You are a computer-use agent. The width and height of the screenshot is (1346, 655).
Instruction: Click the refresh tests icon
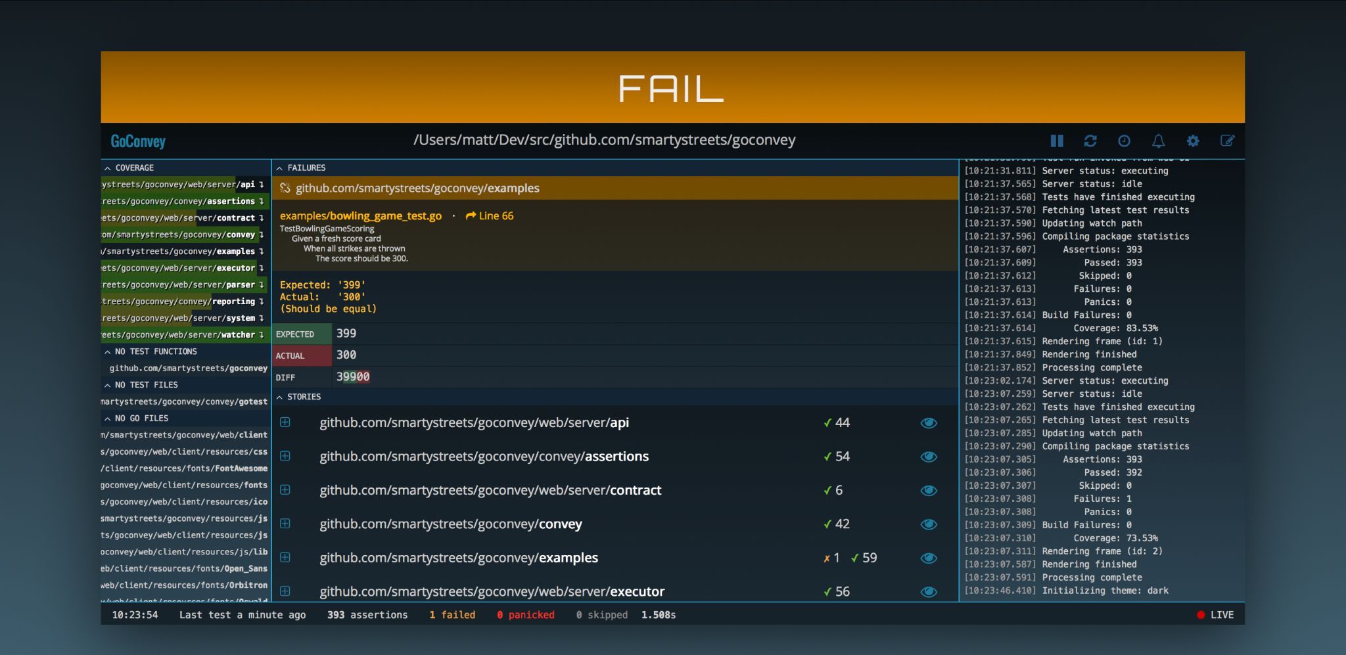pos(1090,141)
